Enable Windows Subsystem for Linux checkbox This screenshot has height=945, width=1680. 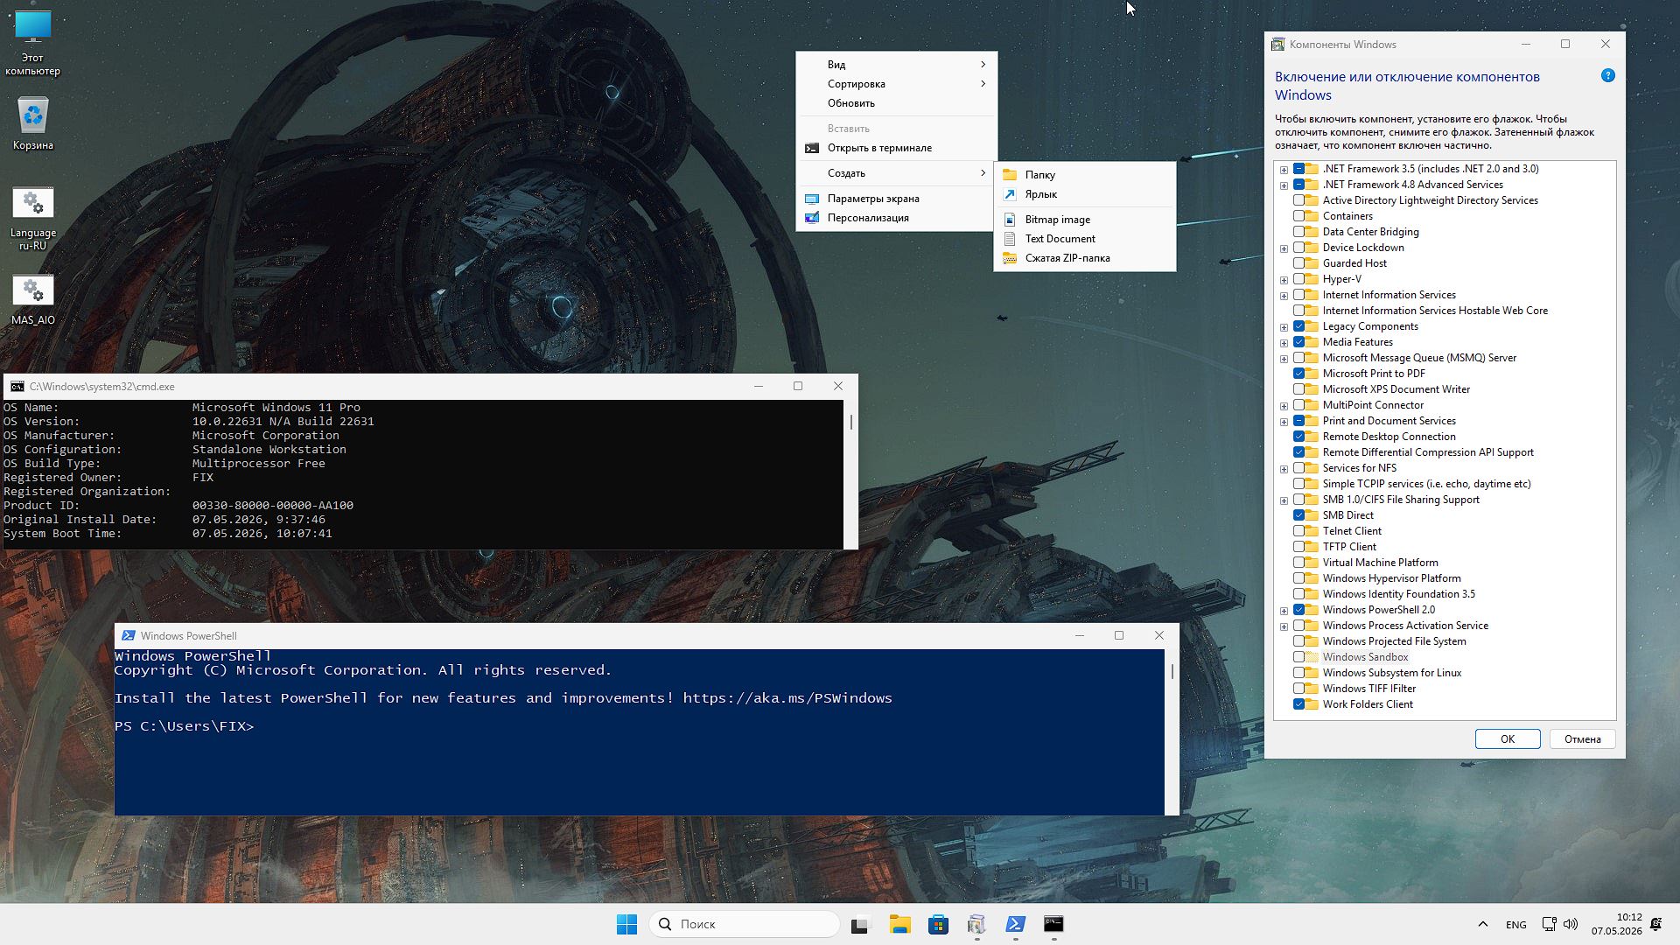tap(1298, 673)
